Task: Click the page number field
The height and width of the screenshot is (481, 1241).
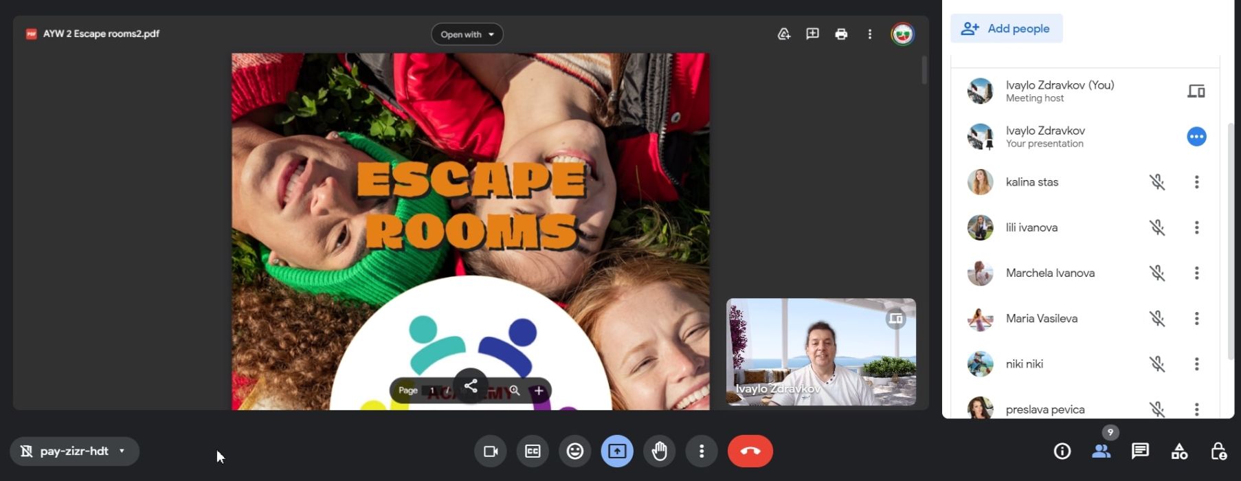Action: (433, 390)
